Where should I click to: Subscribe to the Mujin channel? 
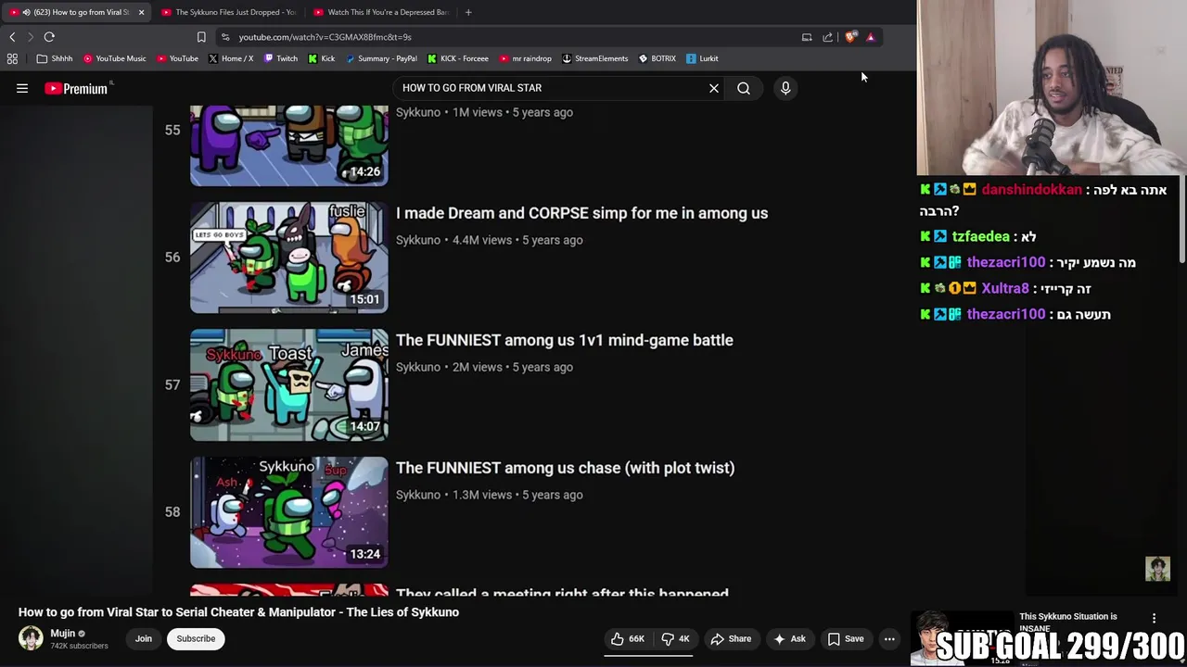pyautogui.click(x=196, y=638)
